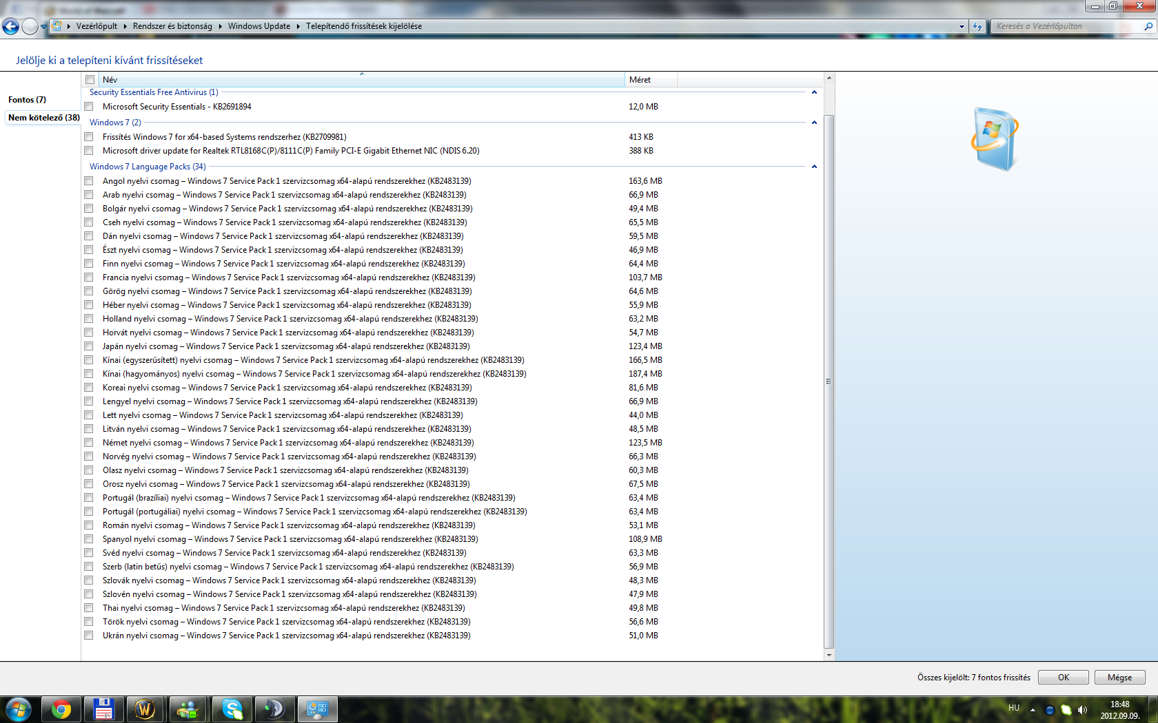Select the Kínai (hagyományos) nyelvi csomag row
Screen dimensions: 1158x723
tap(452, 374)
